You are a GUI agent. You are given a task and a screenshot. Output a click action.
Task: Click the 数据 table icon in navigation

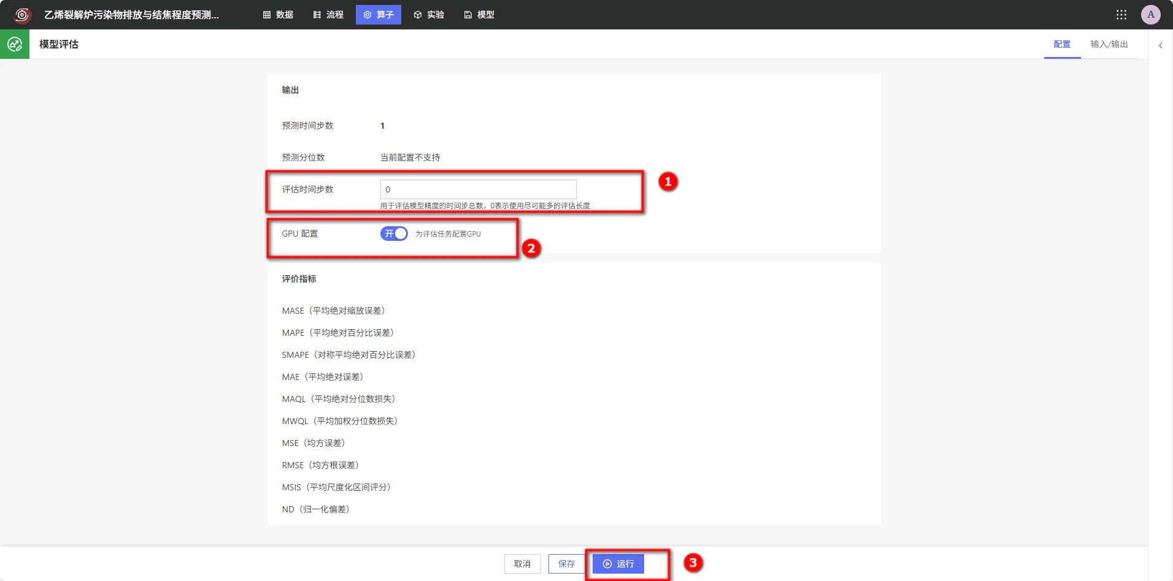(267, 15)
